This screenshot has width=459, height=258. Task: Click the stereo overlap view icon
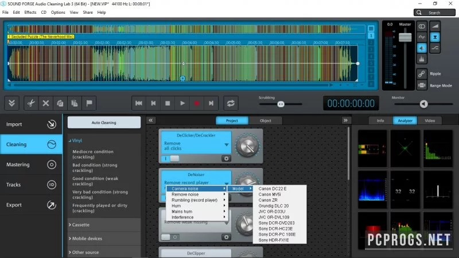[x=422, y=26]
